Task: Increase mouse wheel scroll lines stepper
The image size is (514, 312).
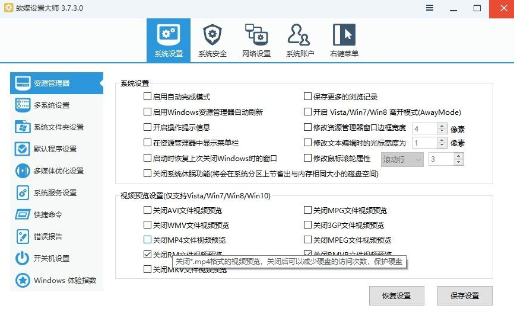Action: pyautogui.click(x=459, y=156)
